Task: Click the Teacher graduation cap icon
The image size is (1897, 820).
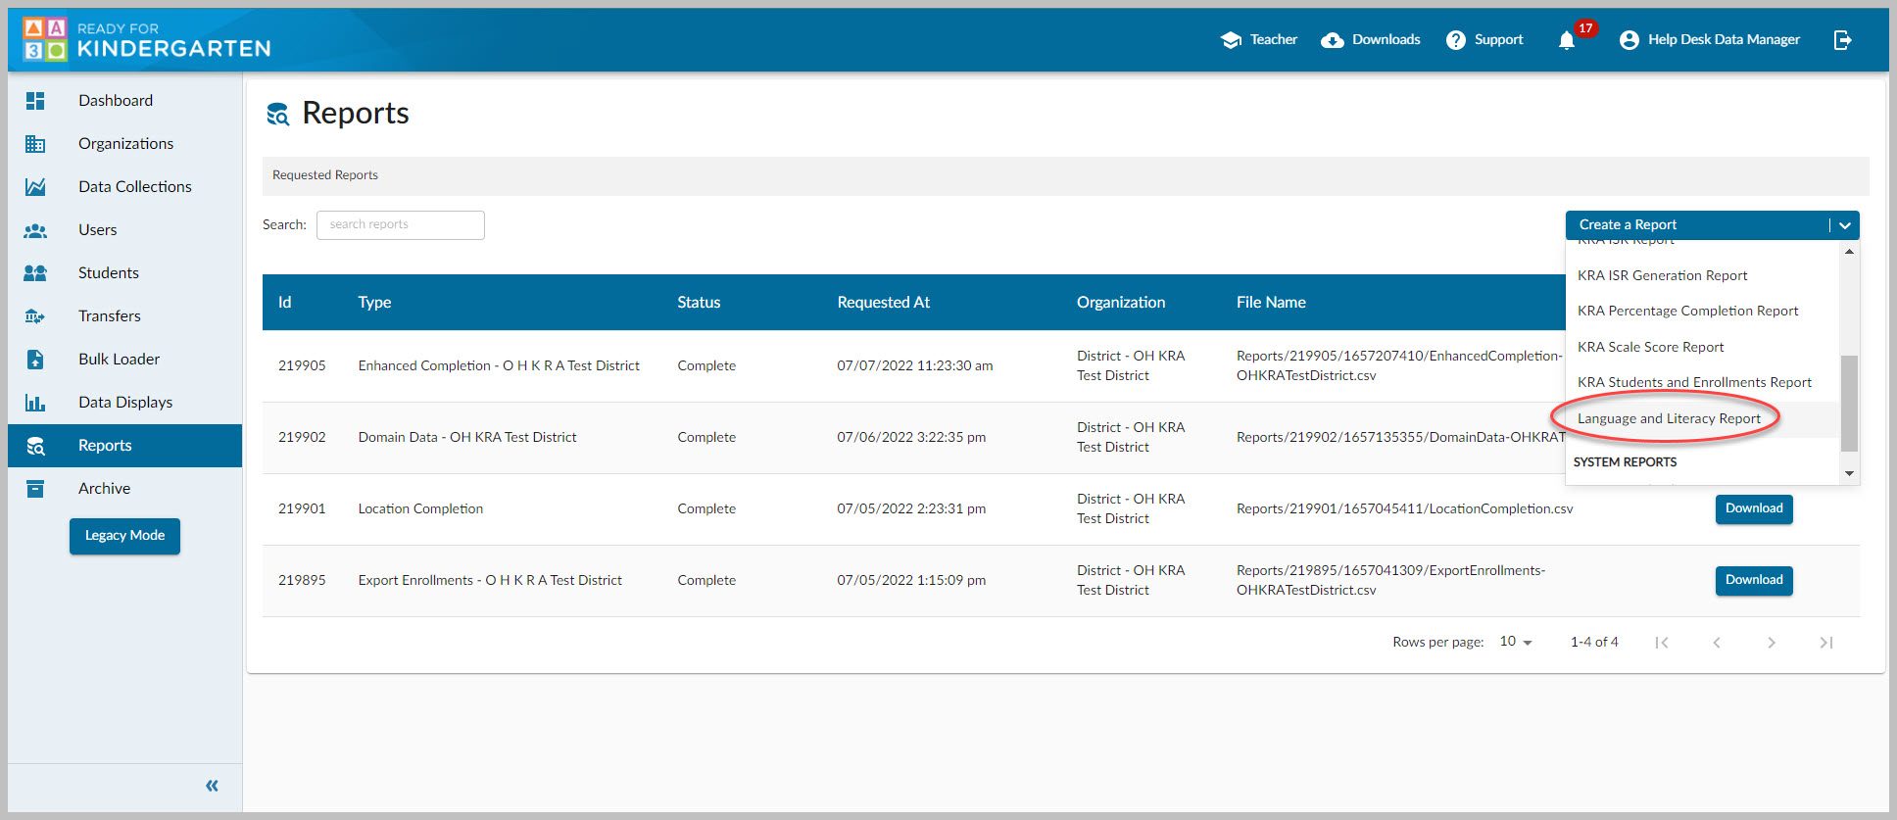Action: tap(1231, 39)
